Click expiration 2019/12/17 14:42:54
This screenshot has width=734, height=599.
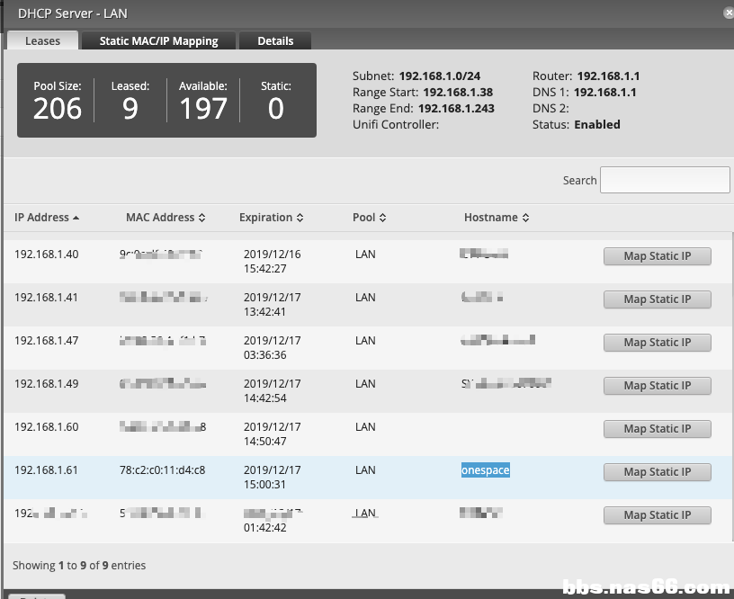coord(272,390)
